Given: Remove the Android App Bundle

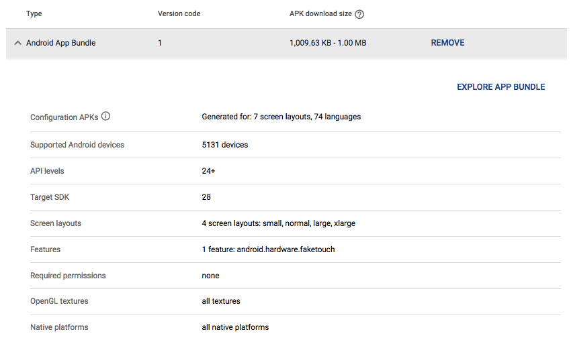Looking at the screenshot, I should tap(447, 43).
